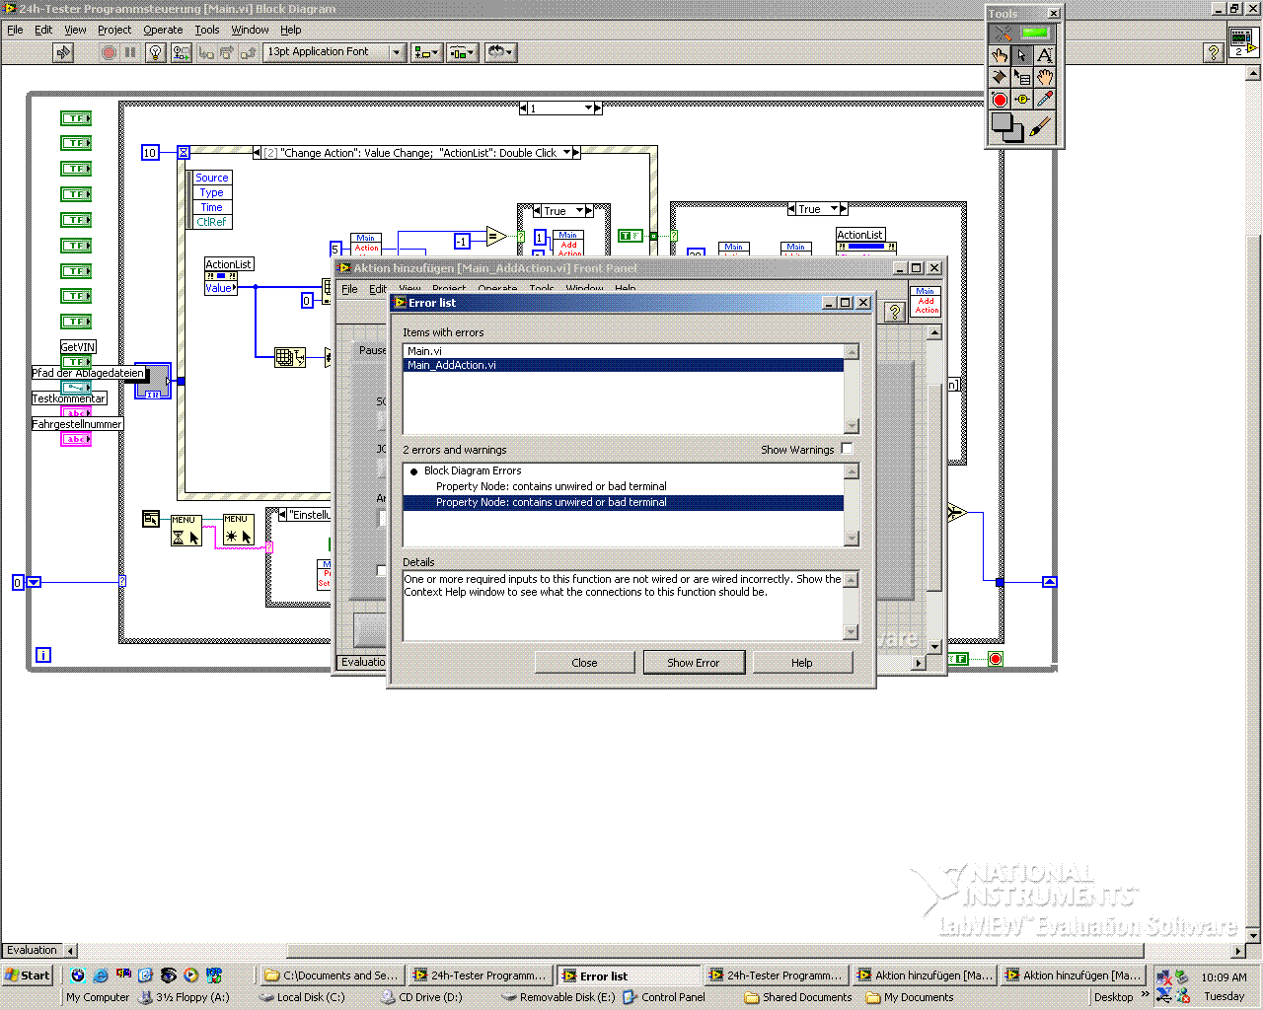1263x1010 pixels.
Task: Enable the Show Warnings checkbox
Action: tap(847, 449)
